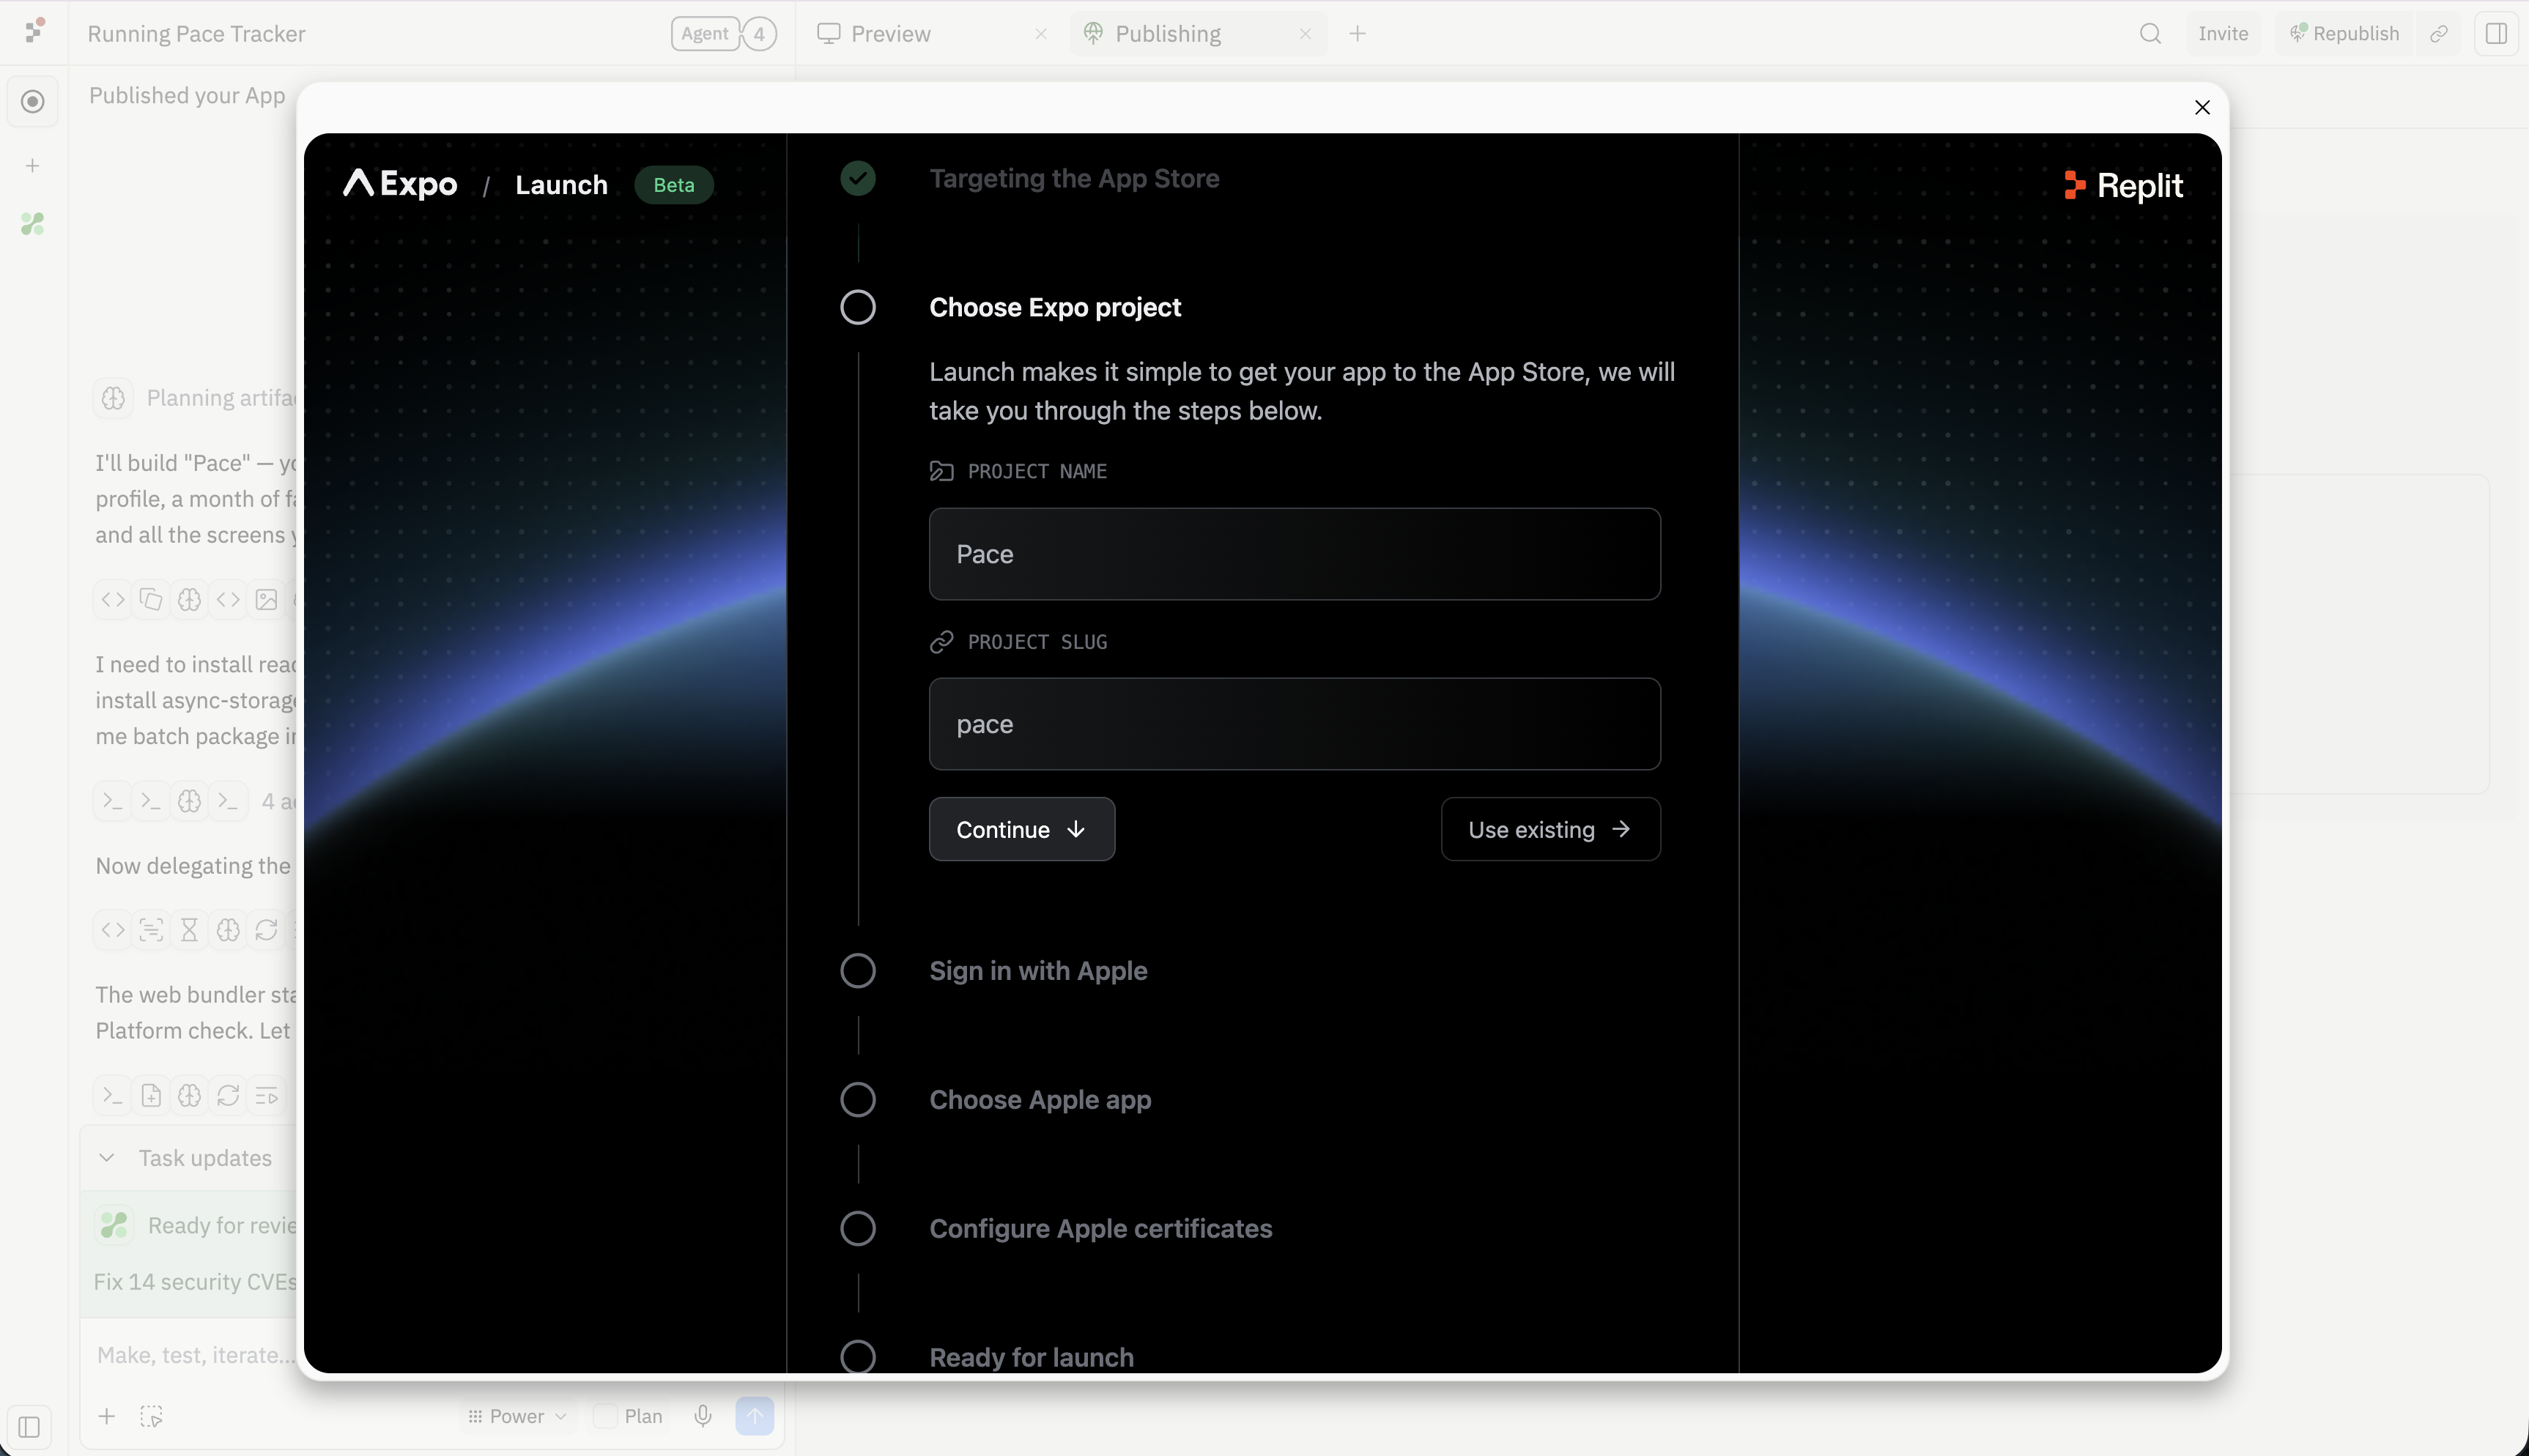The image size is (2529, 1456).
Task: Click the attach plus icon below chat input
Action: (x=107, y=1416)
